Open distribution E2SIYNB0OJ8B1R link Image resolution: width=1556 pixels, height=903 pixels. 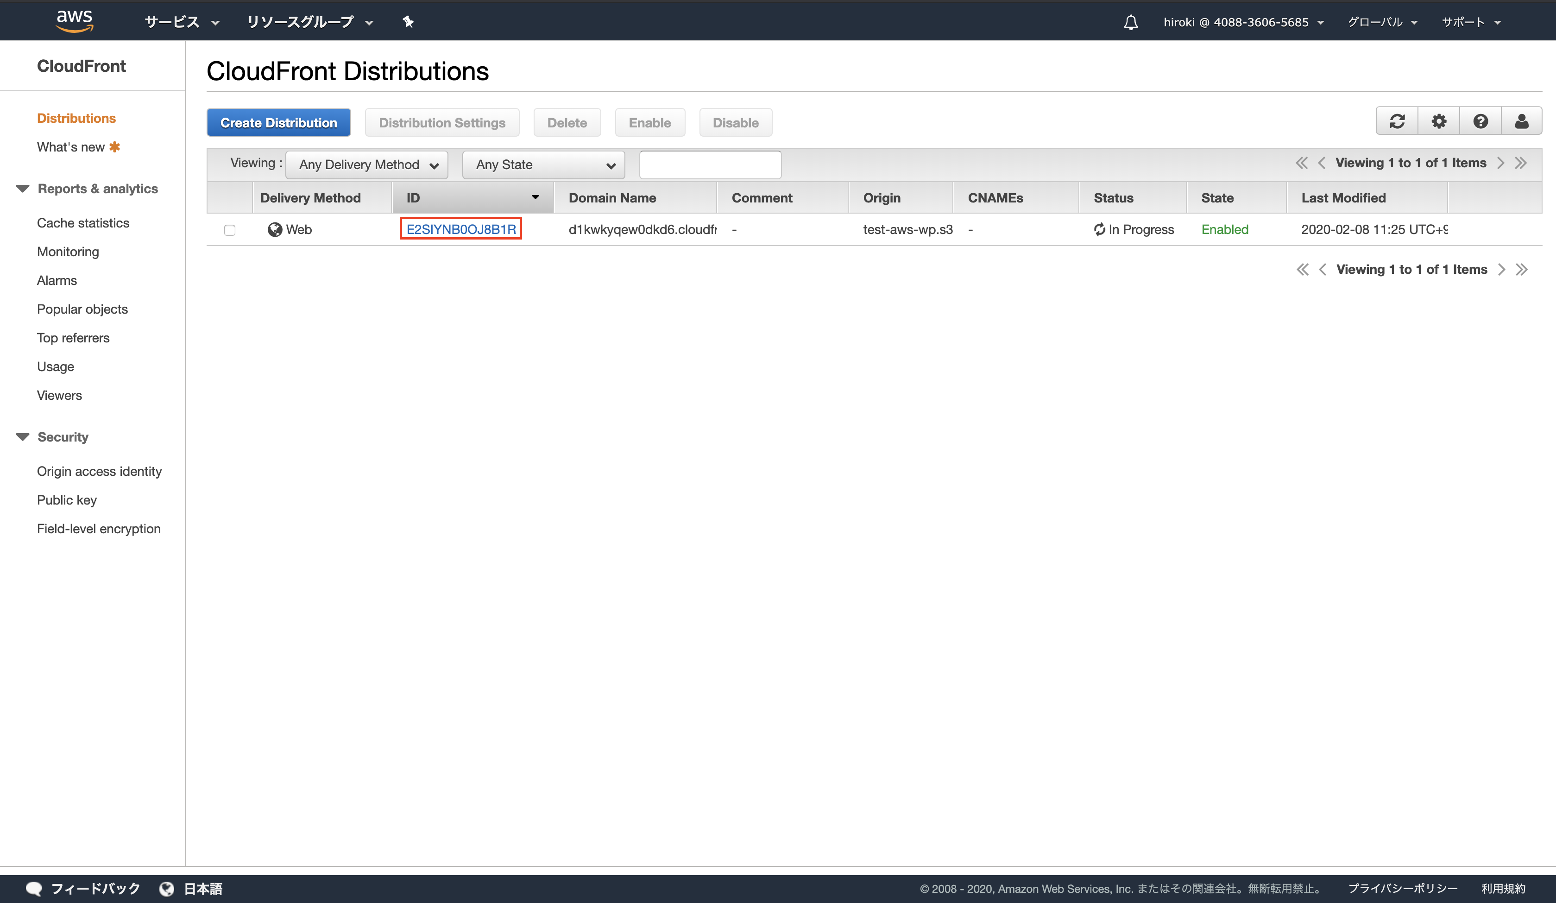pyautogui.click(x=460, y=229)
